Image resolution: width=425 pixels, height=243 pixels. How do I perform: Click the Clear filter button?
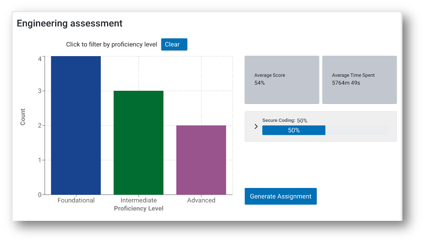coord(174,44)
